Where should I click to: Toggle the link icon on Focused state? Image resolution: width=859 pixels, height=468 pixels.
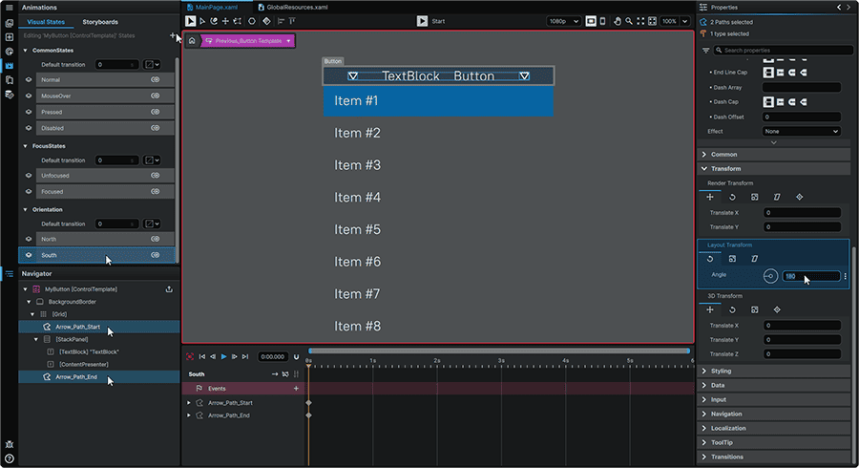pyautogui.click(x=156, y=192)
